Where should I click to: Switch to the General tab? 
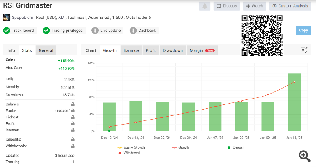(x=46, y=50)
